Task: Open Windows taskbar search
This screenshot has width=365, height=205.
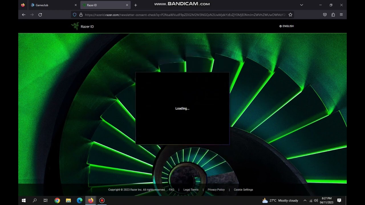Action: click(35, 200)
